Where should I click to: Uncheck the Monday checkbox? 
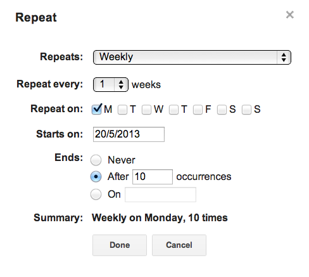97,109
